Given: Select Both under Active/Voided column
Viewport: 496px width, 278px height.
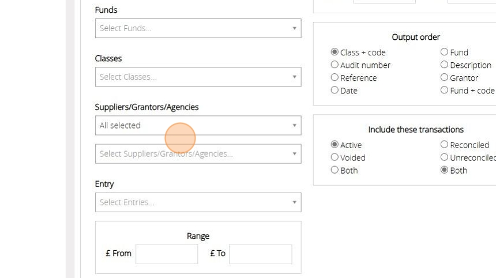Looking at the screenshot, I should tap(335, 170).
